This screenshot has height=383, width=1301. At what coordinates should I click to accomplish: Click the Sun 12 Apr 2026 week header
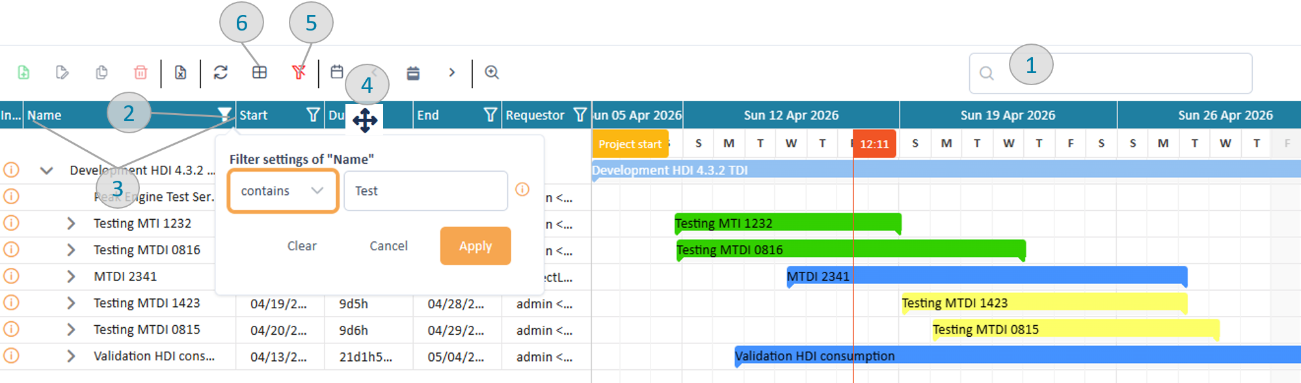coord(791,115)
